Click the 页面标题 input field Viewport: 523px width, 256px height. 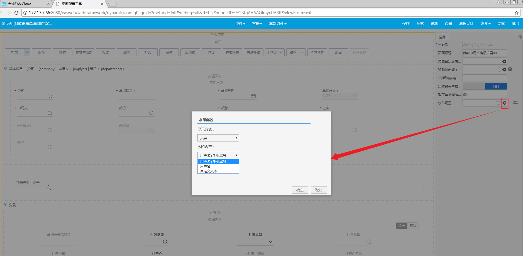tap(485, 53)
